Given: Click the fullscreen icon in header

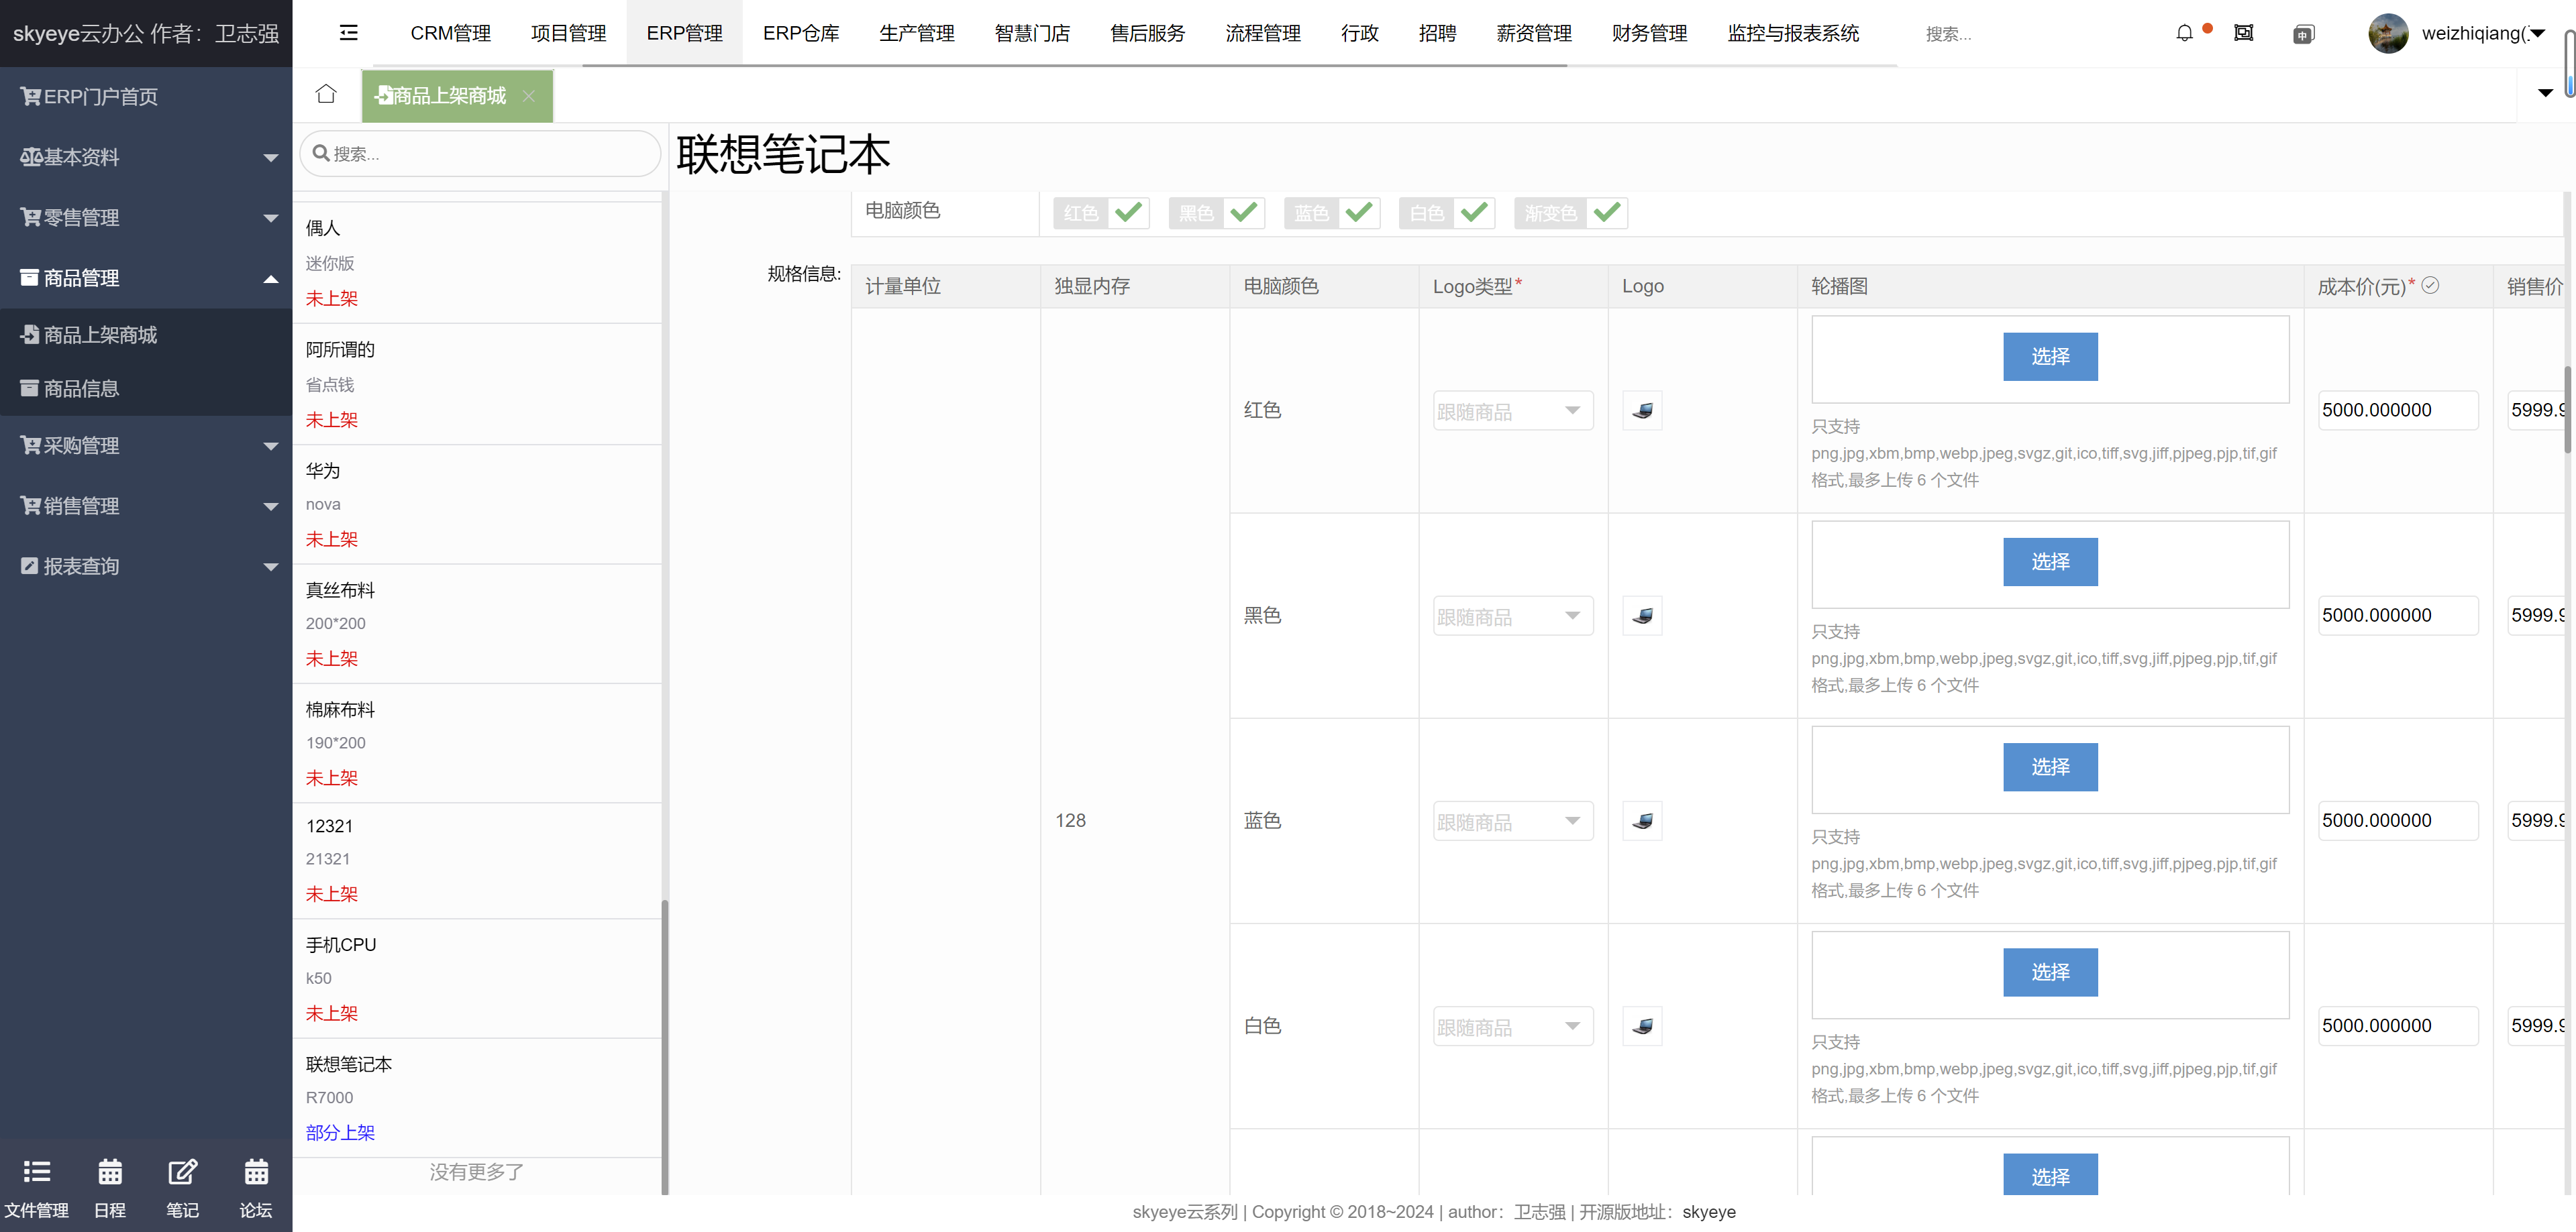Looking at the screenshot, I should [x=2243, y=33].
